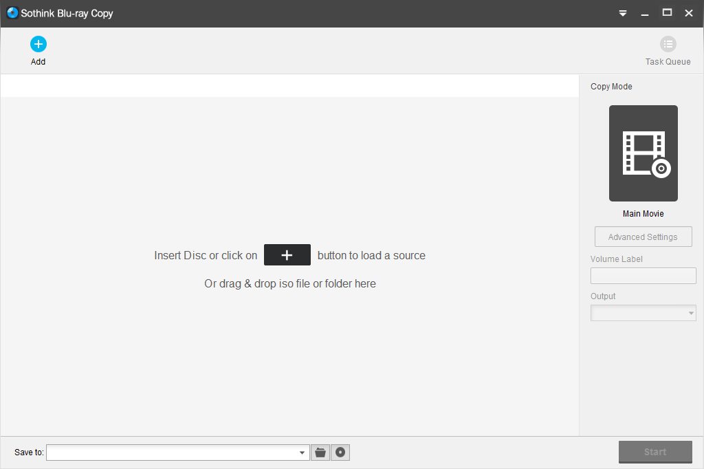Viewport: 704px width, 469px height.
Task: Maximize the application window
Action: (x=667, y=13)
